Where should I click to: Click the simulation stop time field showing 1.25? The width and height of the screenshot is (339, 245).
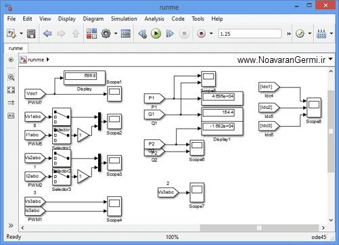[250, 34]
